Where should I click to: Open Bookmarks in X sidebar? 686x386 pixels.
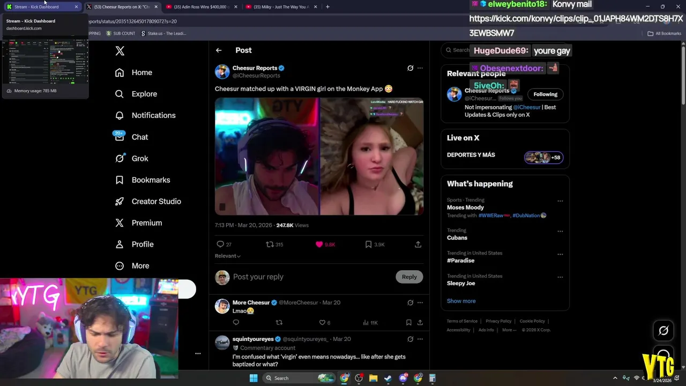tap(143, 180)
